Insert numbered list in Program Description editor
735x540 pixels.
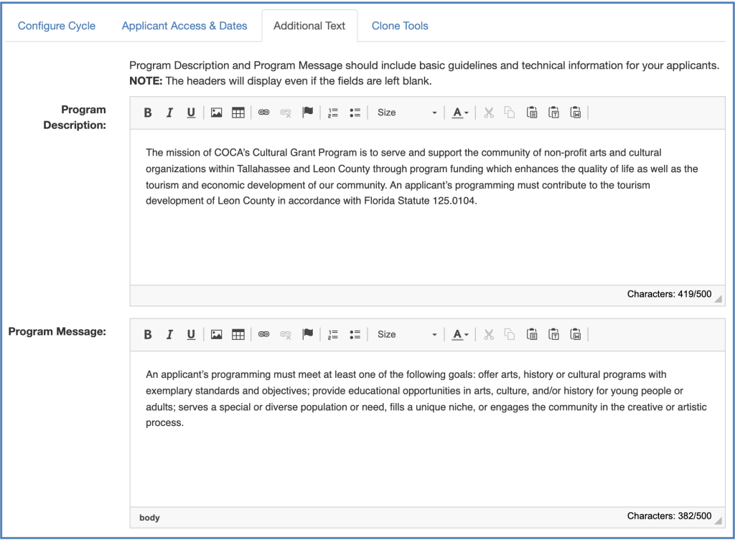coord(332,113)
